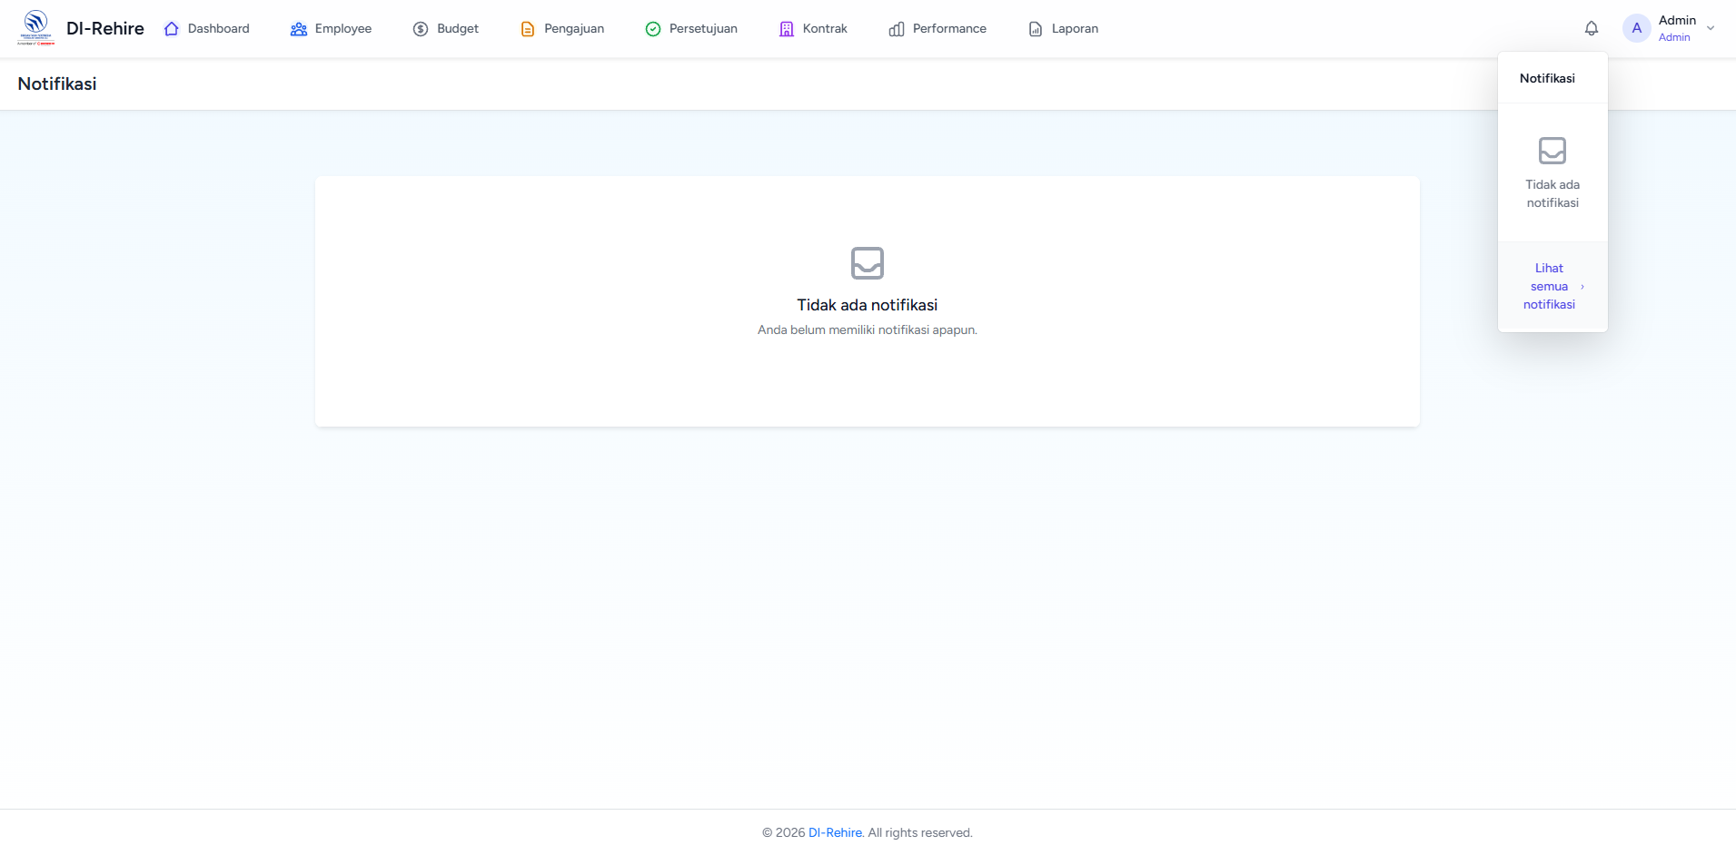Screen dimensions: 1736x855
Task: Click the DI-Rehire link in the footer
Action: [835, 832]
